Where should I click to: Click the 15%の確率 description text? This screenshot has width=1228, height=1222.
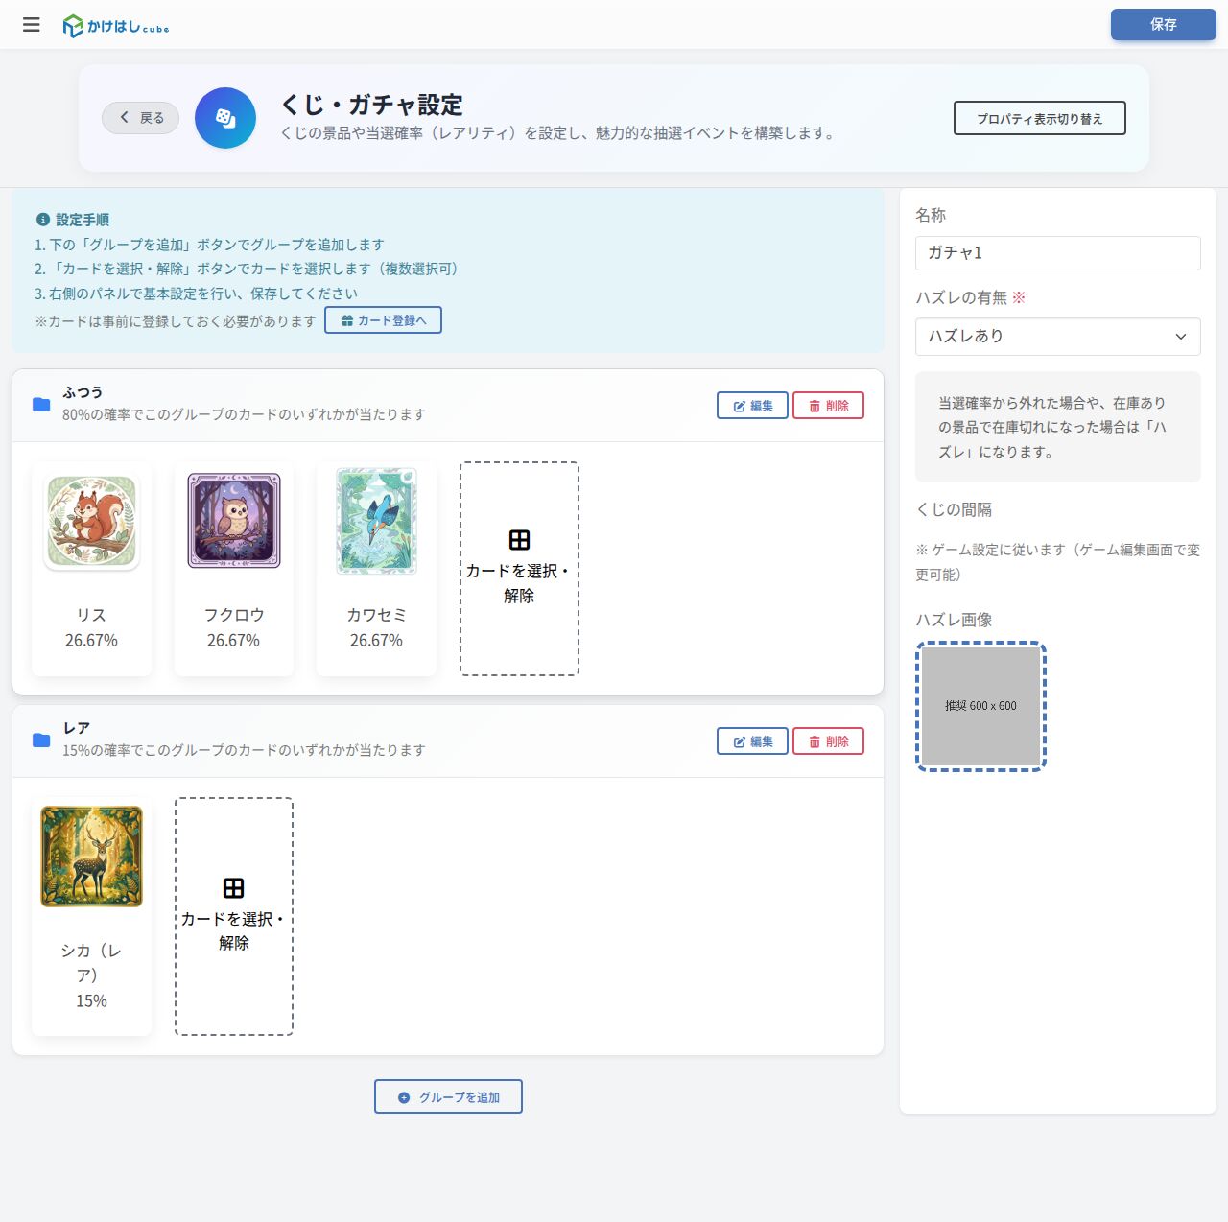[244, 750]
